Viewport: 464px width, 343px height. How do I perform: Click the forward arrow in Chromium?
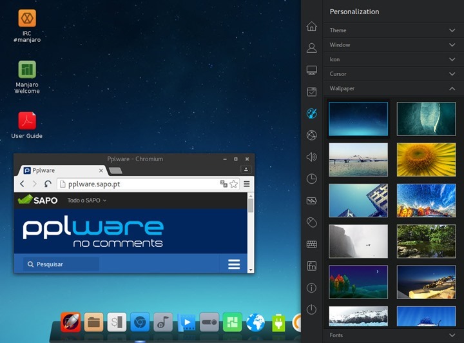35,184
